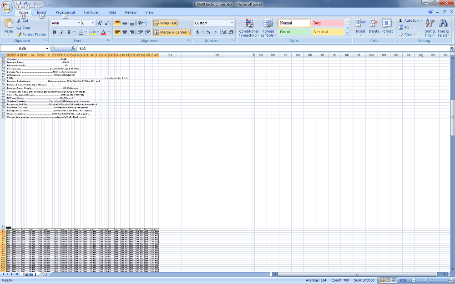
Task: Open Format as Table gallery
Action: (268, 28)
